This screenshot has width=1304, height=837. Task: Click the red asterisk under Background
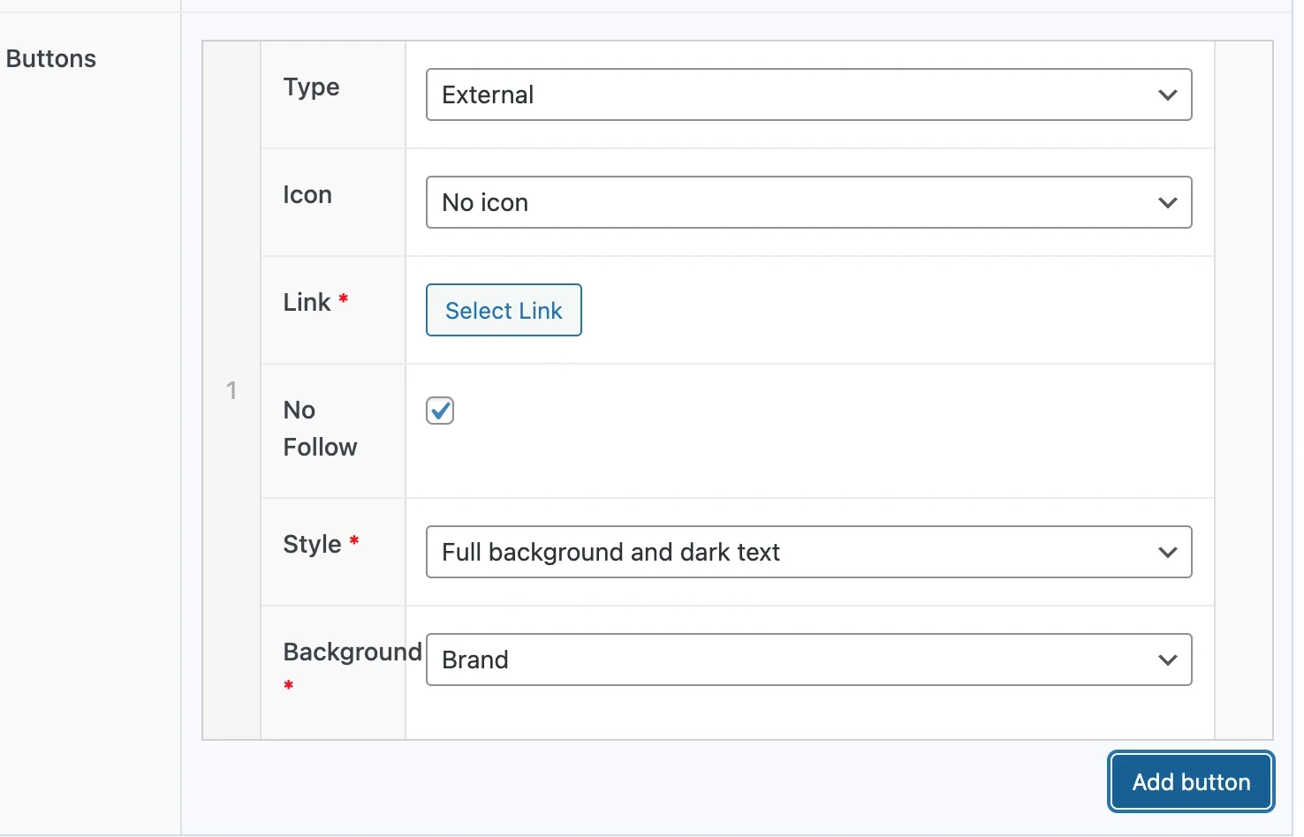(x=289, y=684)
